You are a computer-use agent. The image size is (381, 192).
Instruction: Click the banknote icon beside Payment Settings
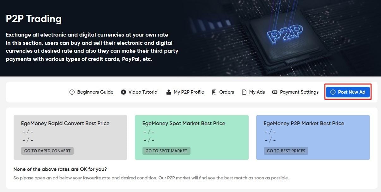pos(274,92)
